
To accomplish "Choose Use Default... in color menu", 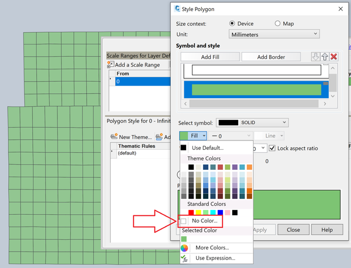I will pos(216,148).
